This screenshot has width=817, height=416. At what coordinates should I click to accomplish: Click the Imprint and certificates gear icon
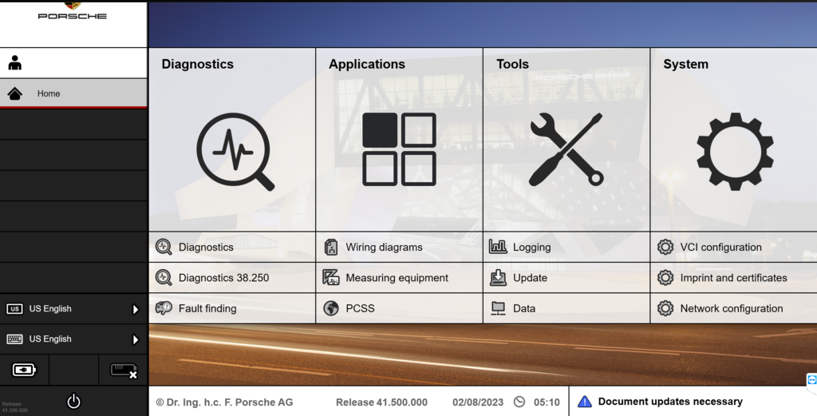[x=665, y=277]
